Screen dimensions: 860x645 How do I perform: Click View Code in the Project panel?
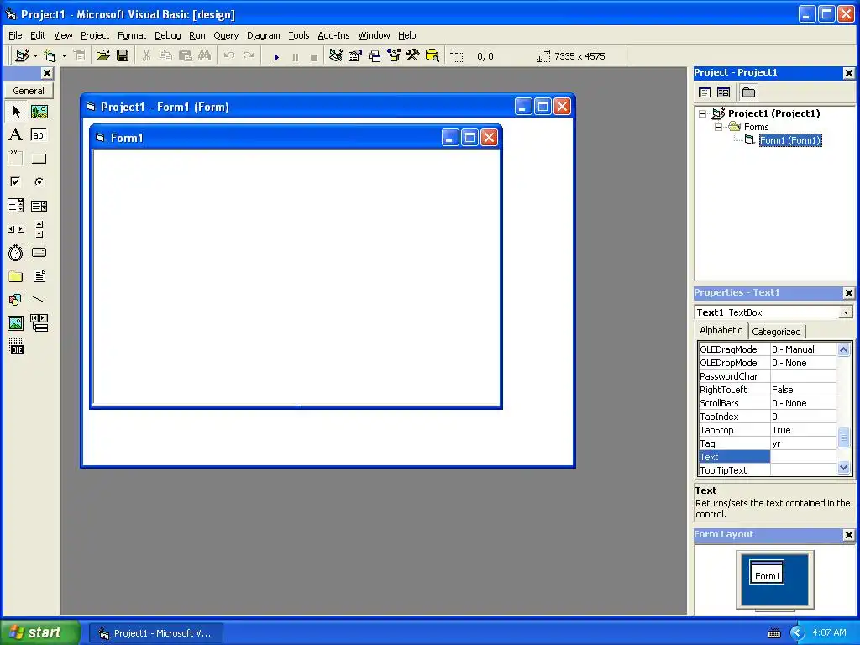click(x=705, y=92)
